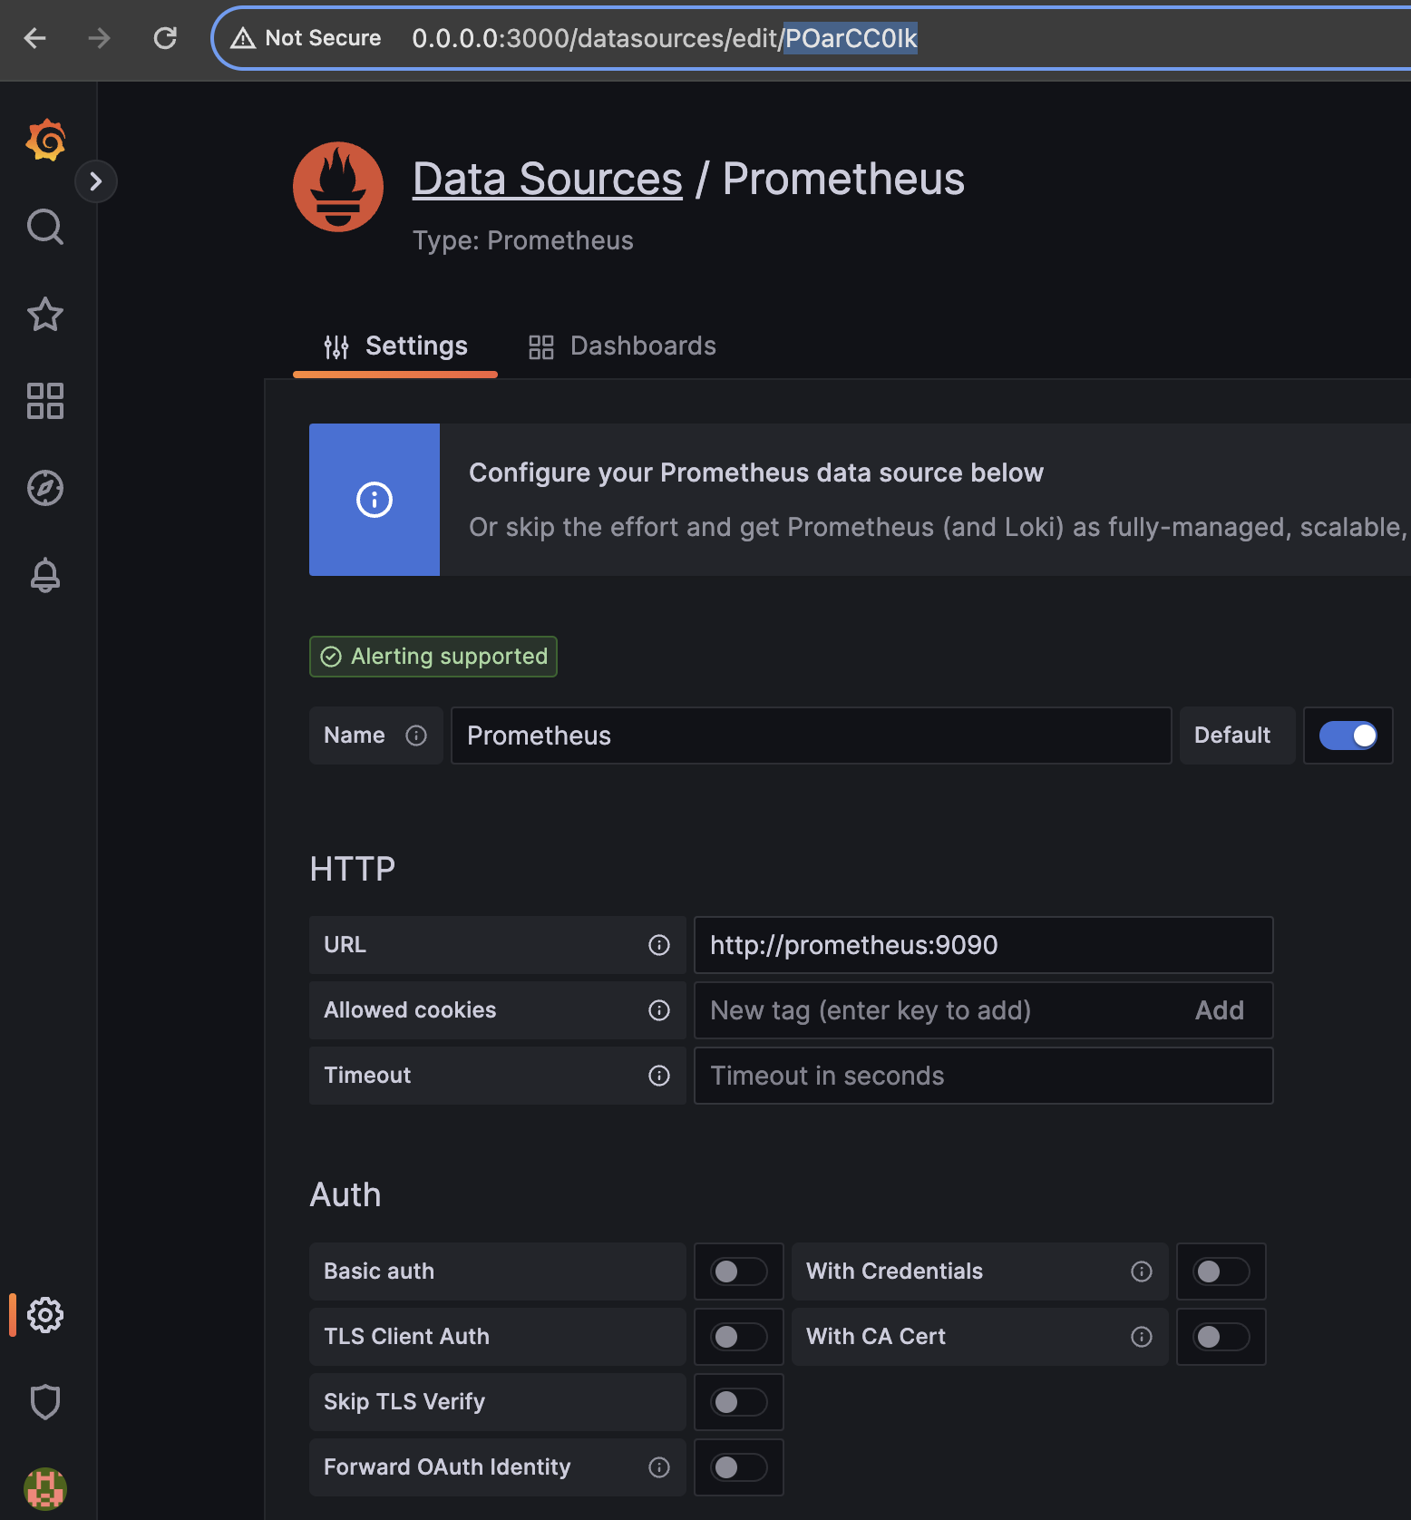Focus the Timeout in seconds field

click(984, 1076)
